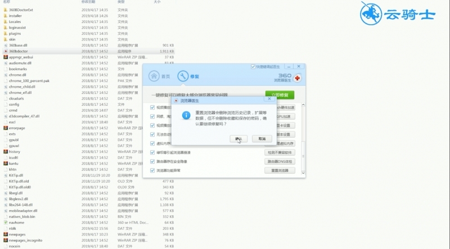Switch to the 首页 tab
The height and width of the screenshot is (249, 450).
pyautogui.click(x=159, y=76)
